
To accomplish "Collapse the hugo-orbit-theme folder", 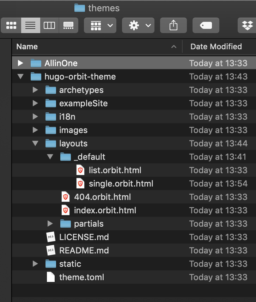I will tap(20, 76).
